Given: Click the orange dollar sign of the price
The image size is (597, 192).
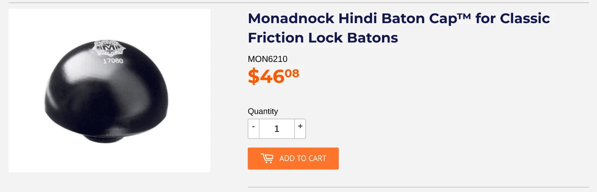Looking at the screenshot, I should [x=253, y=77].
